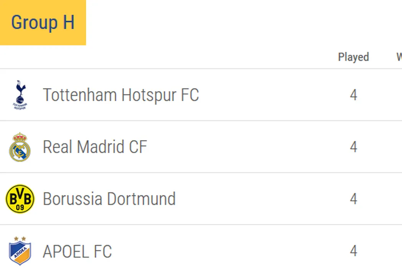This screenshot has height=268, width=402.
Task: Visit the APOEL FC team page
Action: point(77,252)
